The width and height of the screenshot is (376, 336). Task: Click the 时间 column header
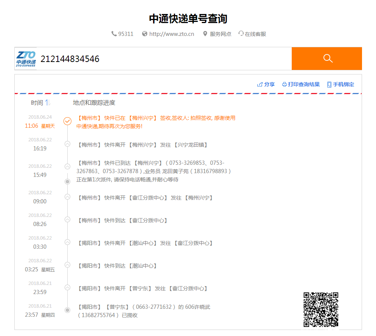click(37, 103)
